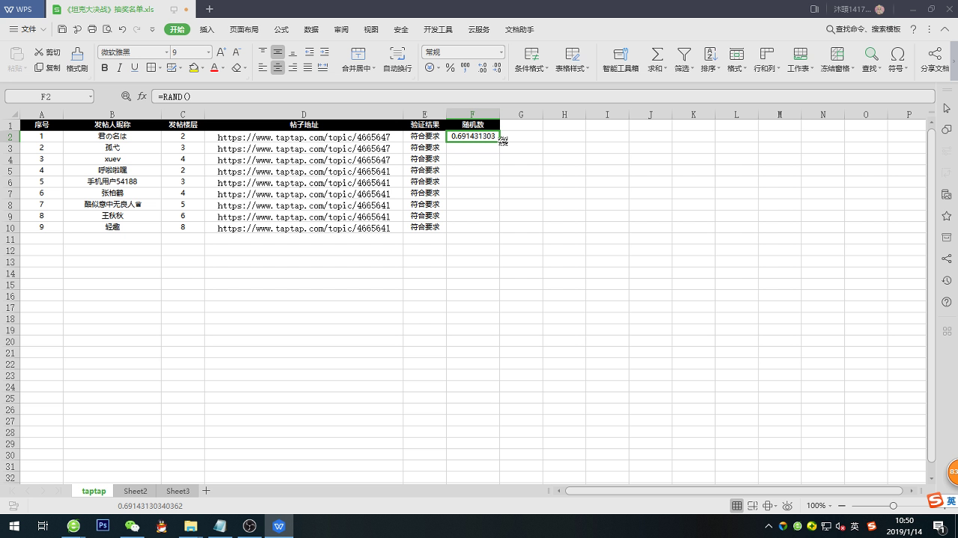Click the Cut (剪切) button
The image size is (958, 538).
coord(47,52)
